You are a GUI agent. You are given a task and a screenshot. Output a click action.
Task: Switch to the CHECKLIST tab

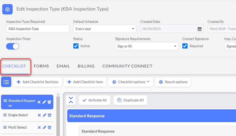(14, 66)
